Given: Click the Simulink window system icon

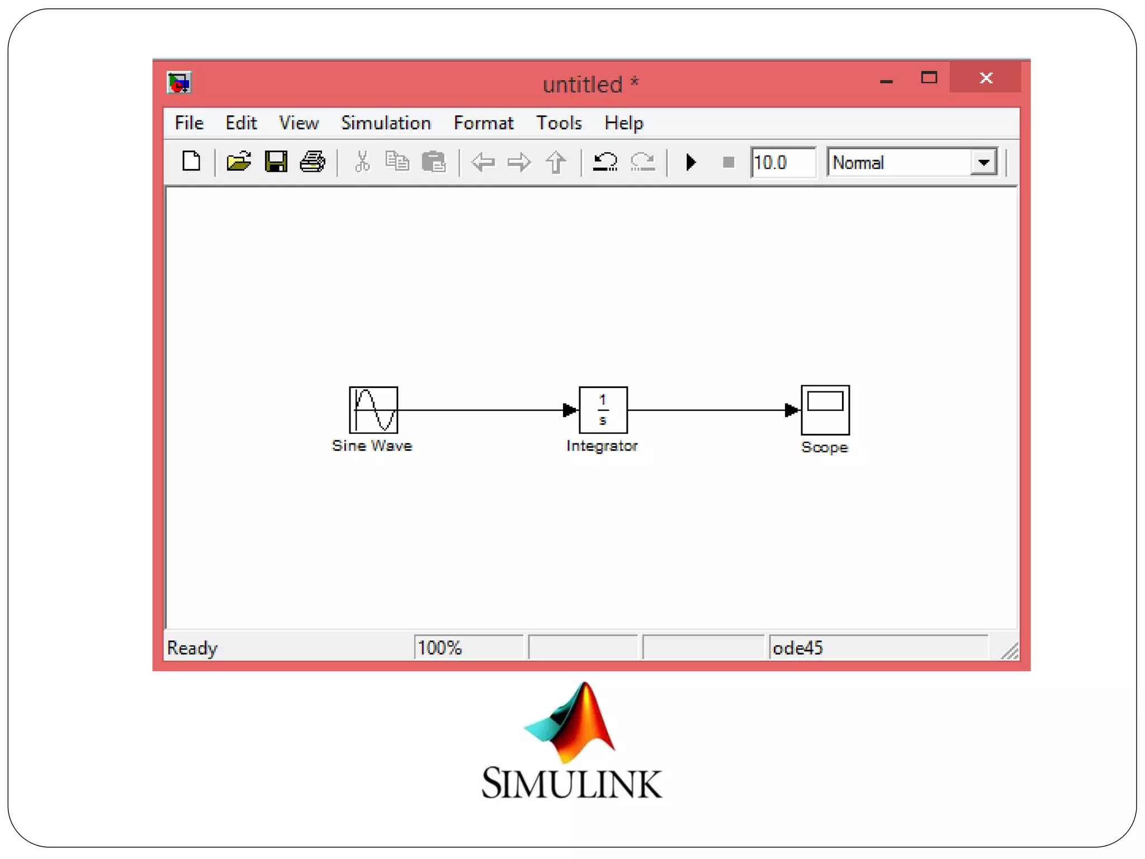Looking at the screenshot, I should tap(179, 83).
